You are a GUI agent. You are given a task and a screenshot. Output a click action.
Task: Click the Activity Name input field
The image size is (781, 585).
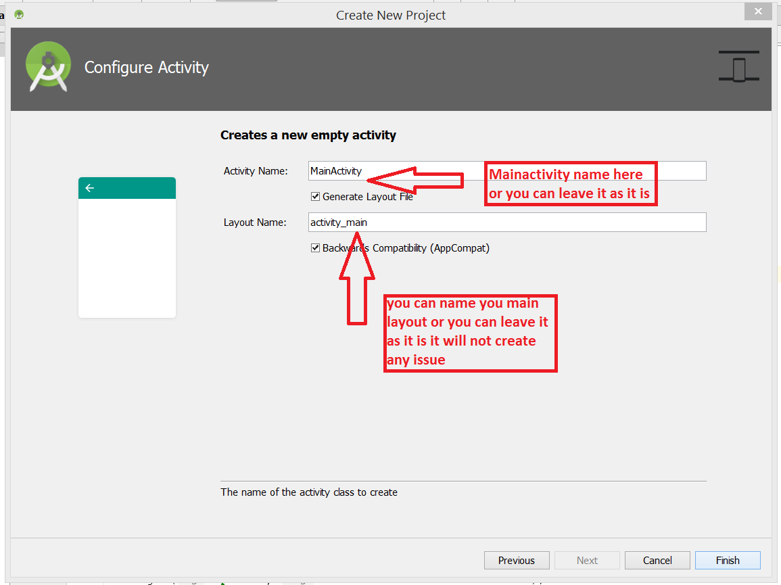(507, 171)
